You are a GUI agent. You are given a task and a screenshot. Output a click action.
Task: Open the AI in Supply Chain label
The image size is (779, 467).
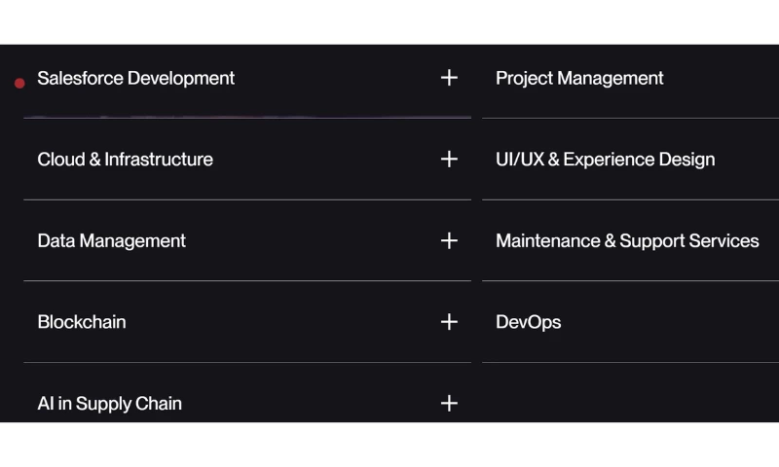[109, 403]
